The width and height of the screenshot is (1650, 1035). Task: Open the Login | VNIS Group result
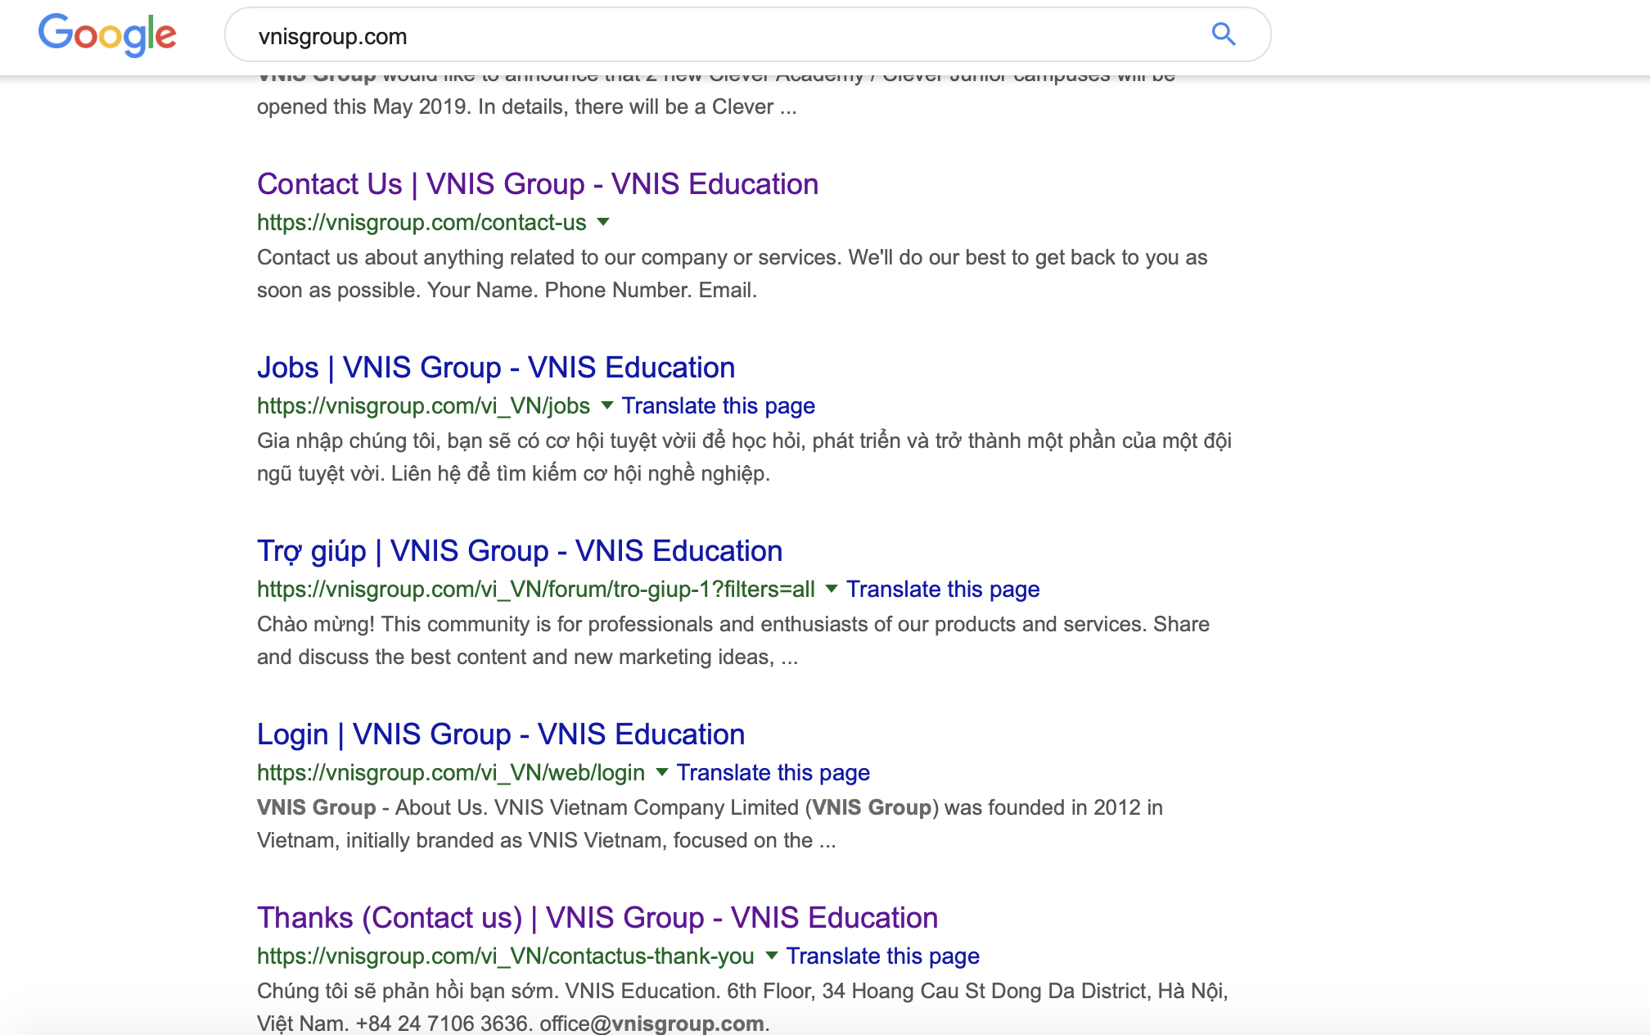pos(500,734)
